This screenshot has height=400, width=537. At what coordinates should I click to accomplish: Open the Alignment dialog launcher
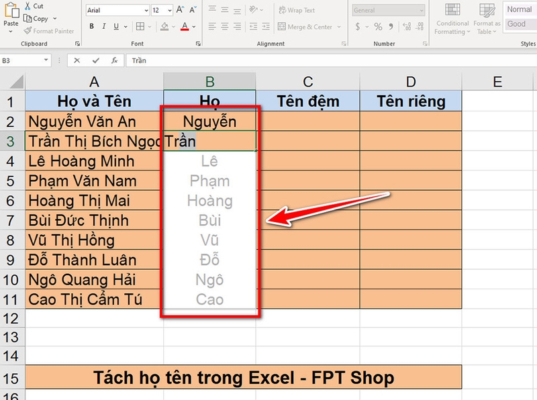tap(344, 44)
